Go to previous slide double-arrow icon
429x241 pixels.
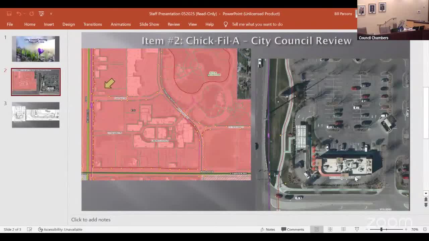pos(426,199)
